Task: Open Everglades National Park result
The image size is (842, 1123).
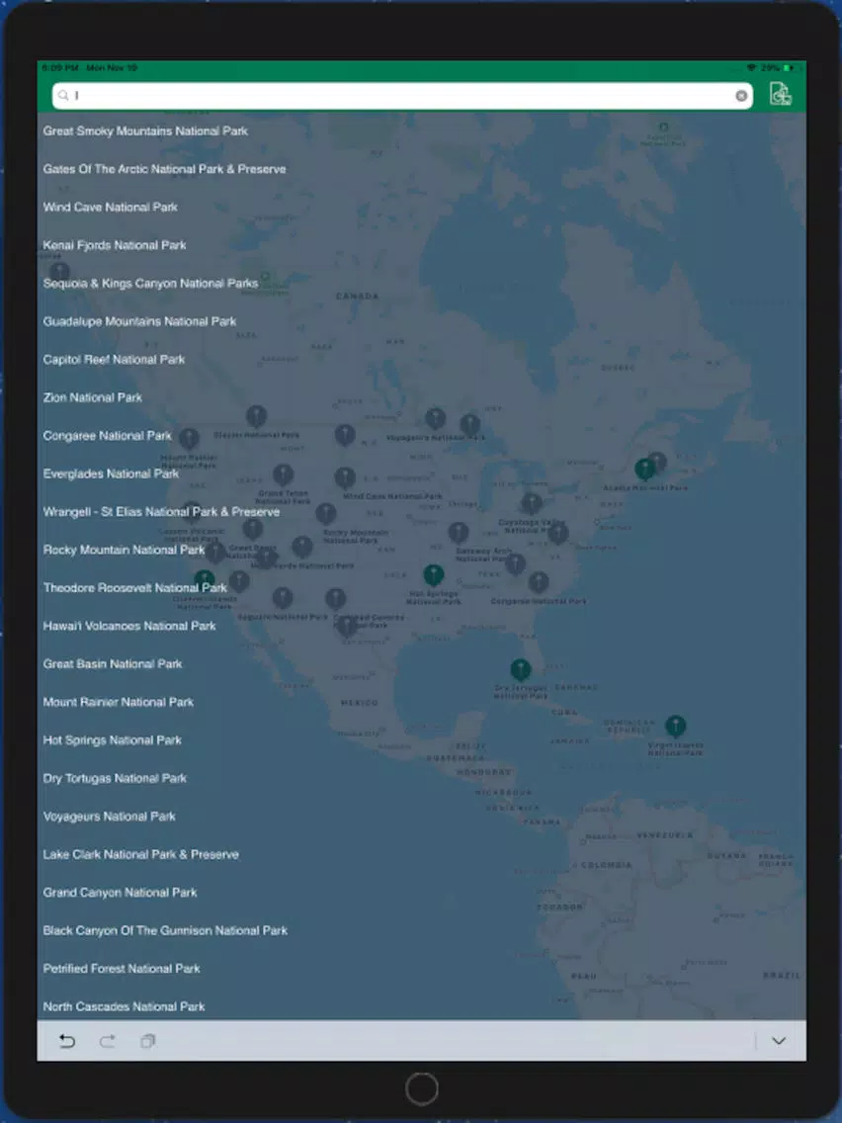Action: tap(111, 474)
